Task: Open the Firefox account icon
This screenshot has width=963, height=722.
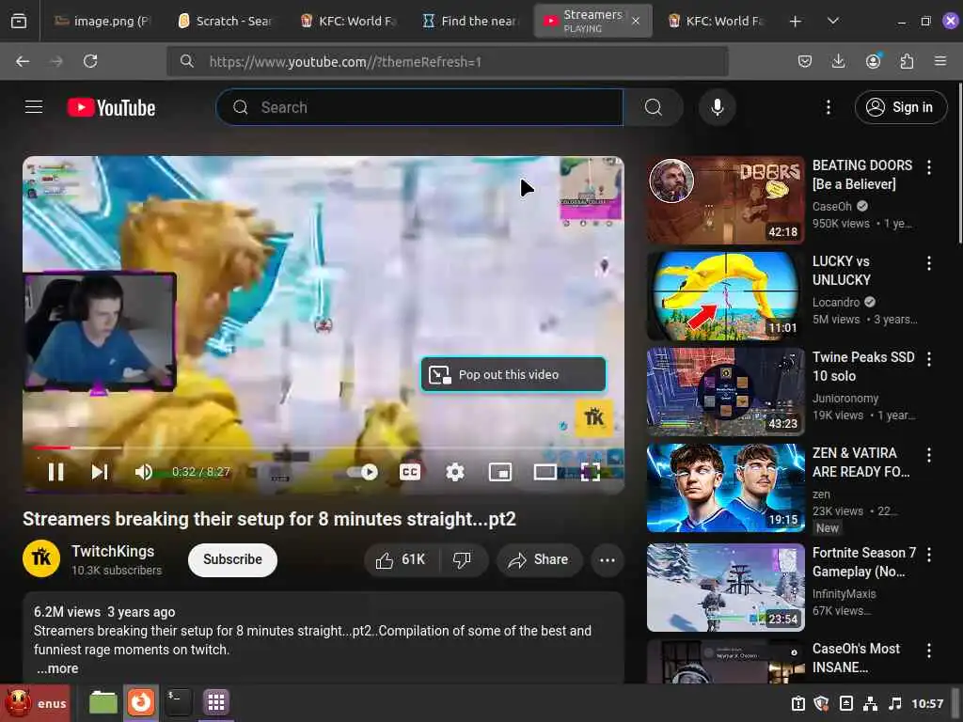Action: [x=873, y=61]
